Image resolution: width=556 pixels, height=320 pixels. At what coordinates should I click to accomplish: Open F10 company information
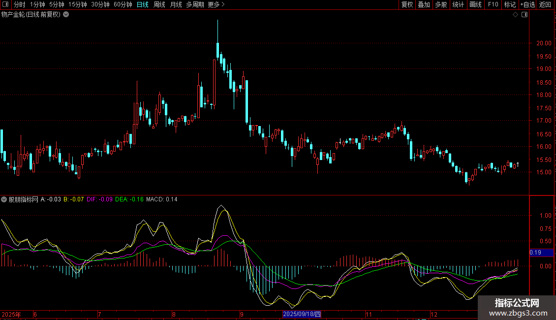493,4
